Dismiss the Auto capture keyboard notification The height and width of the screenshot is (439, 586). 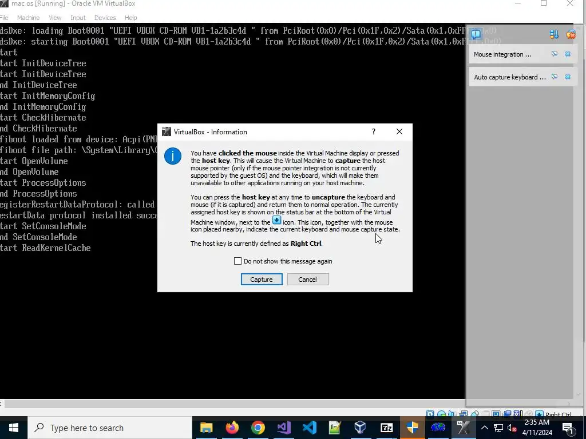(x=568, y=77)
